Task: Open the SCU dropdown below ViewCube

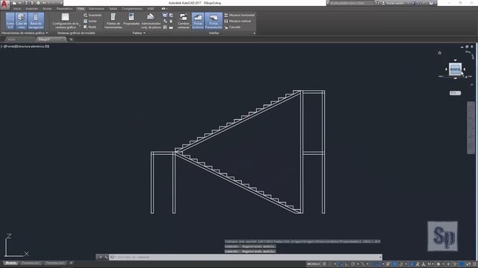Action: [455, 93]
